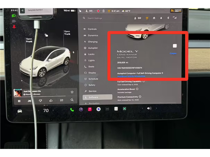Tap the charge port lightning icon
The image size is (210, 157).
click(73, 52)
